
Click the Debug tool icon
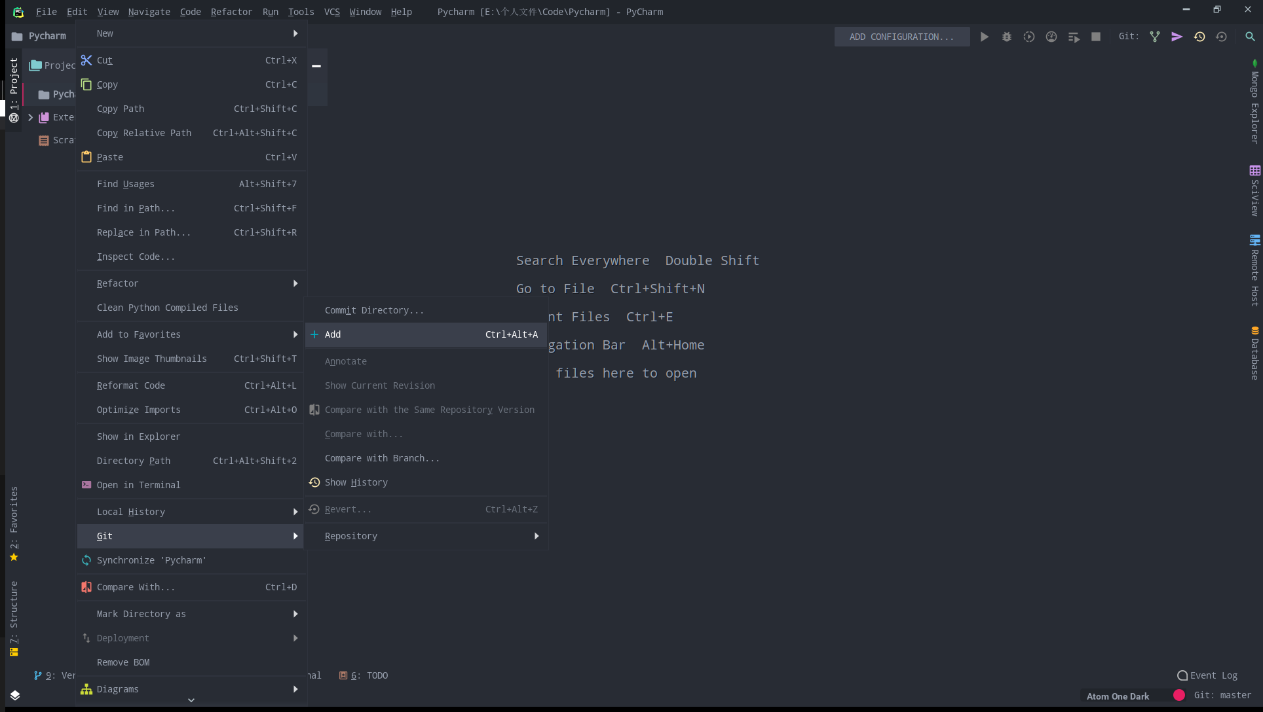pos(1006,37)
